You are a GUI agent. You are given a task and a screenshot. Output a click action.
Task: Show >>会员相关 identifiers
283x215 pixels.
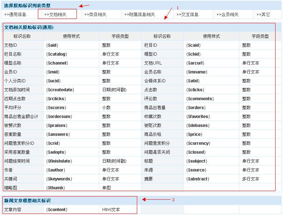[227, 15]
